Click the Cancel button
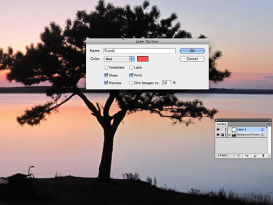The image size is (273, 205). [x=192, y=59]
